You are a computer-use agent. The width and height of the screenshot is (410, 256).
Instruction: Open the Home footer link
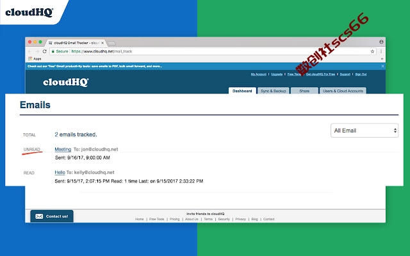tap(140, 219)
